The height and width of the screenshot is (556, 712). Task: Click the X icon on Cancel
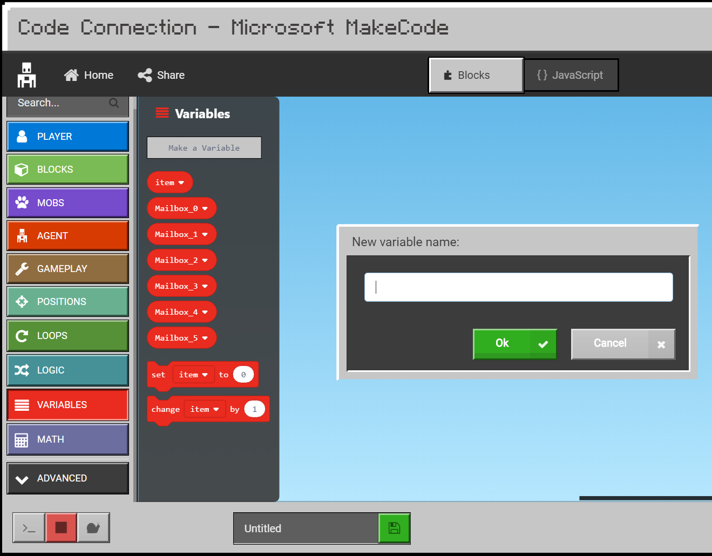(x=661, y=344)
